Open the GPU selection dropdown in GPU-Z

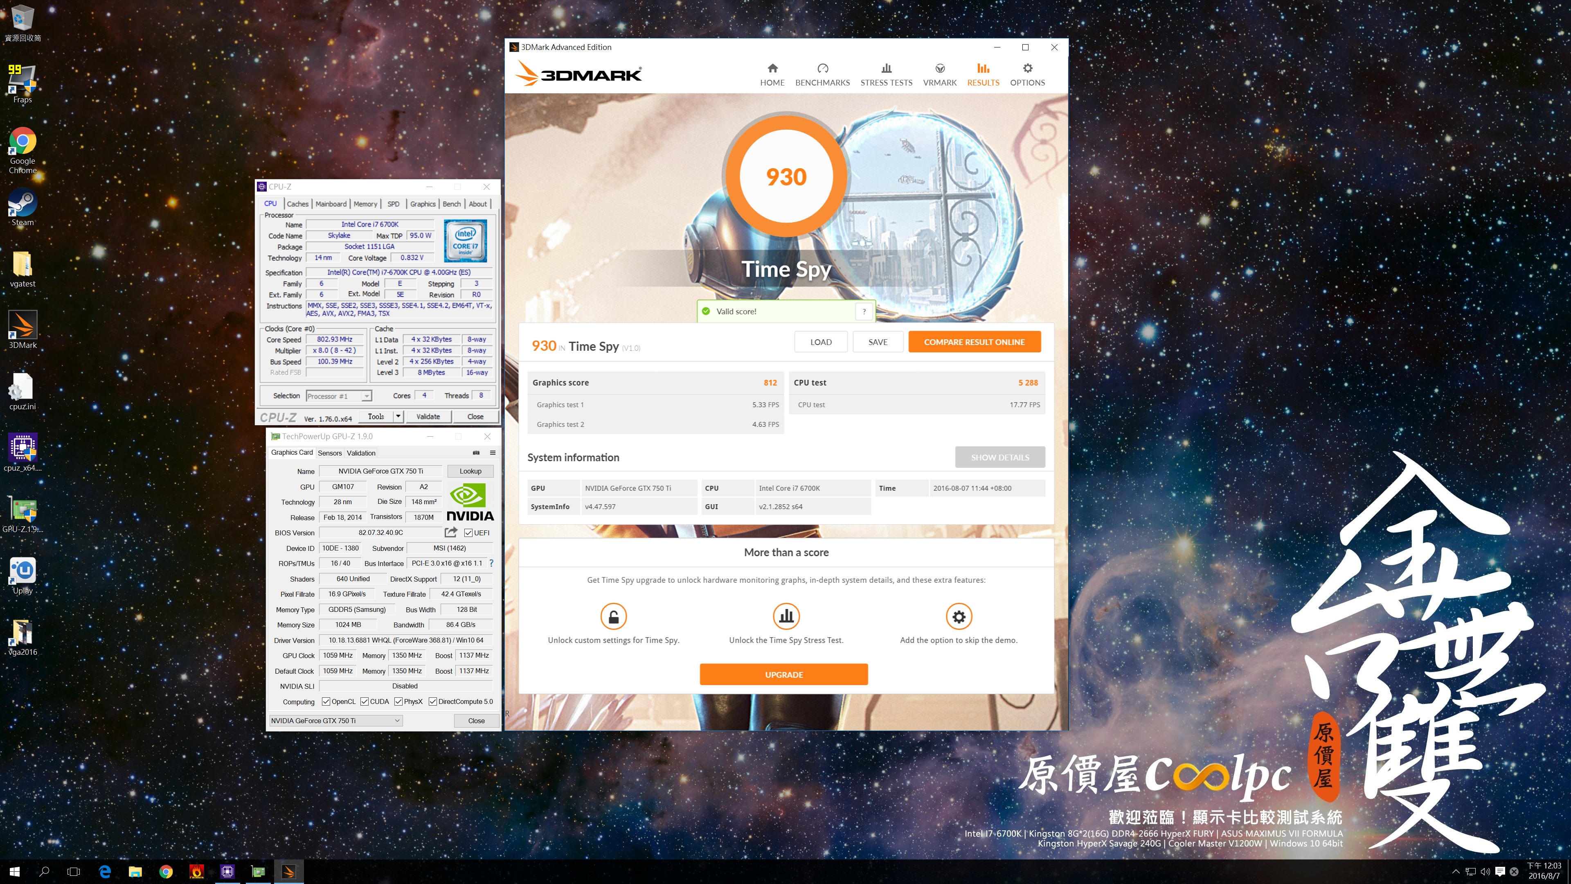pyautogui.click(x=335, y=720)
